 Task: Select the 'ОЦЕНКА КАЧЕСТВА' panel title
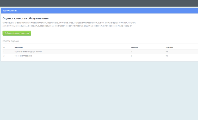click(x=10, y=11)
